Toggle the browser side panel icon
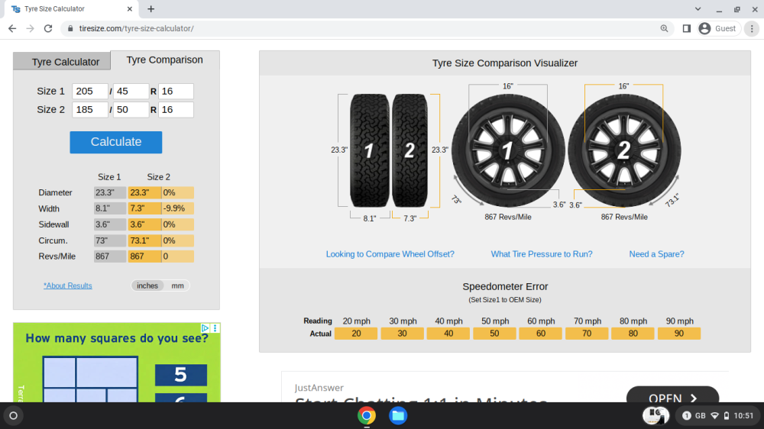764x429 pixels. click(687, 29)
